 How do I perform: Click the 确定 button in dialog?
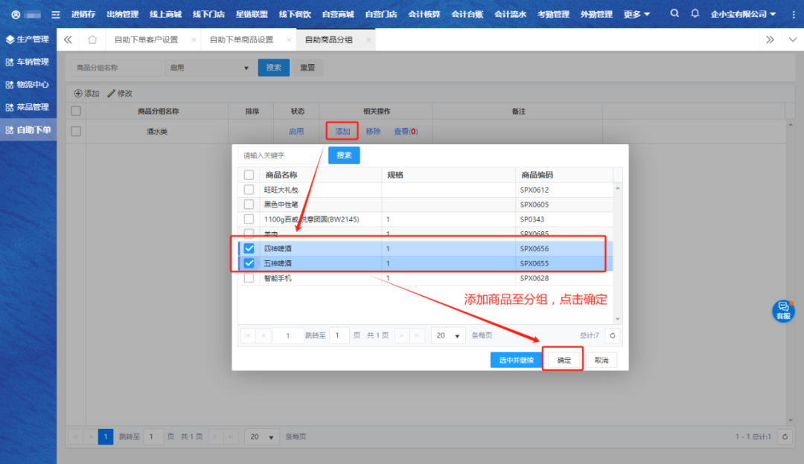pos(564,360)
